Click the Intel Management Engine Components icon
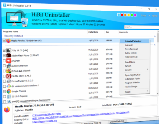 click(9, 102)
